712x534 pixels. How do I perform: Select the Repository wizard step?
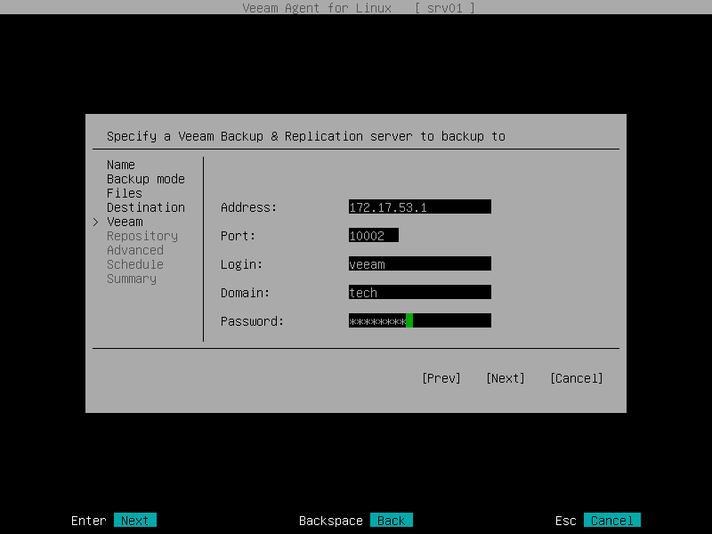(x=142, y=236)
